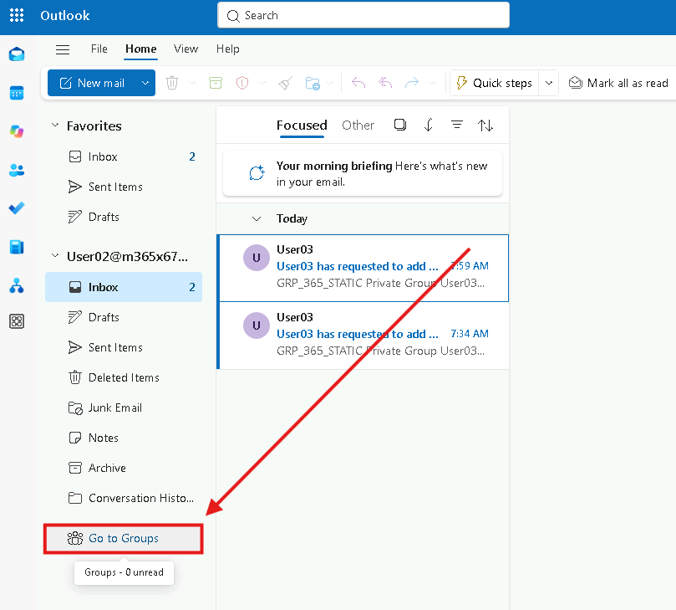
Task: Open the Your morning briefing card
Action: click(363, 173)
